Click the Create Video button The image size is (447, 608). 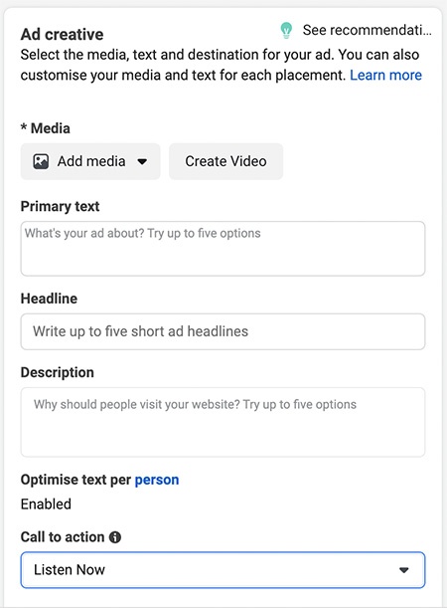[x=226, y=161]
